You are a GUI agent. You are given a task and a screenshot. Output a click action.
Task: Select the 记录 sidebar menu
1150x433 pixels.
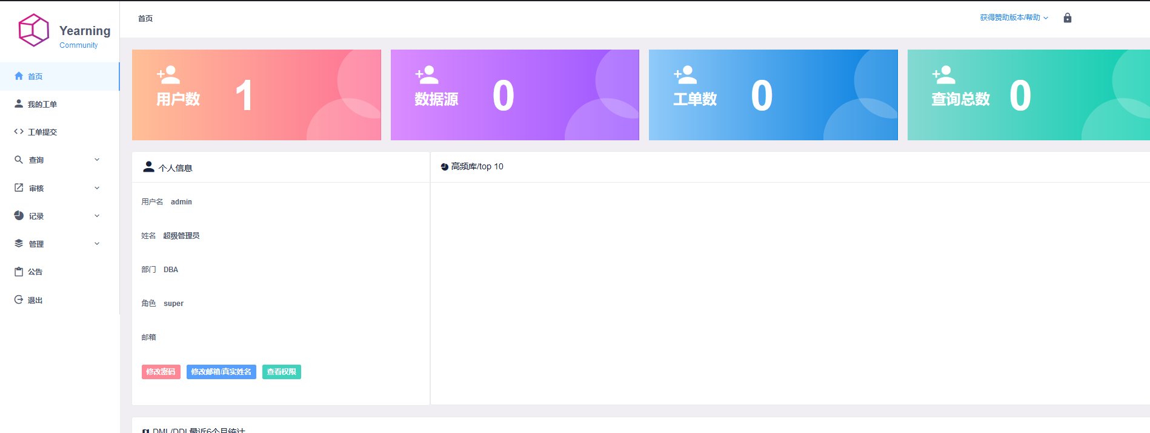coord(59,216)
